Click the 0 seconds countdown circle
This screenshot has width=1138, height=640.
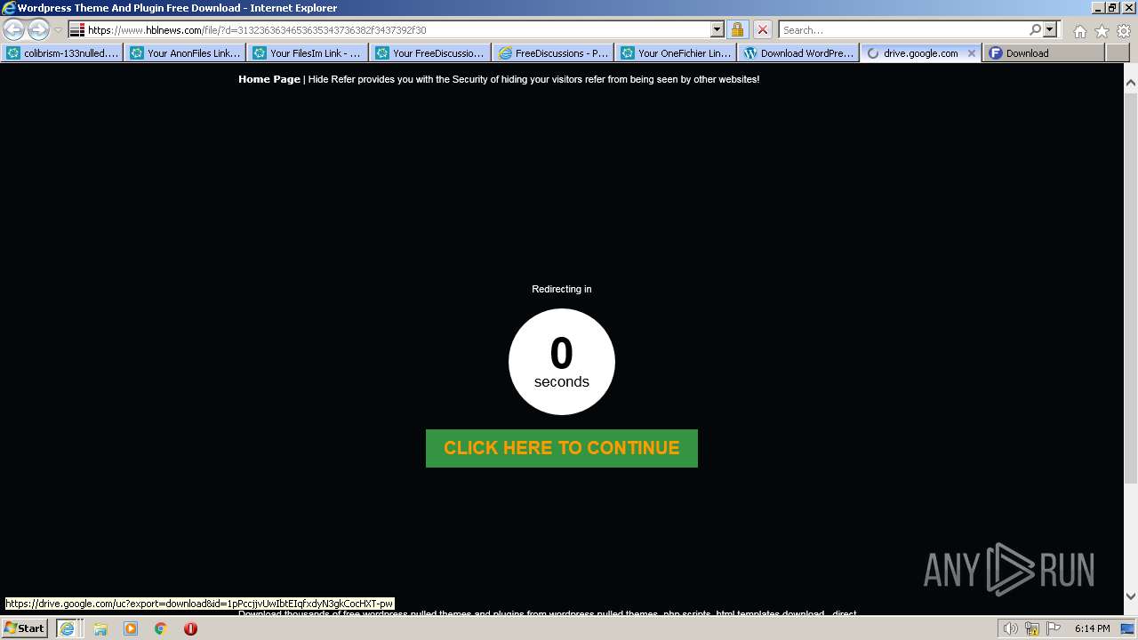[x=562, y=362]
